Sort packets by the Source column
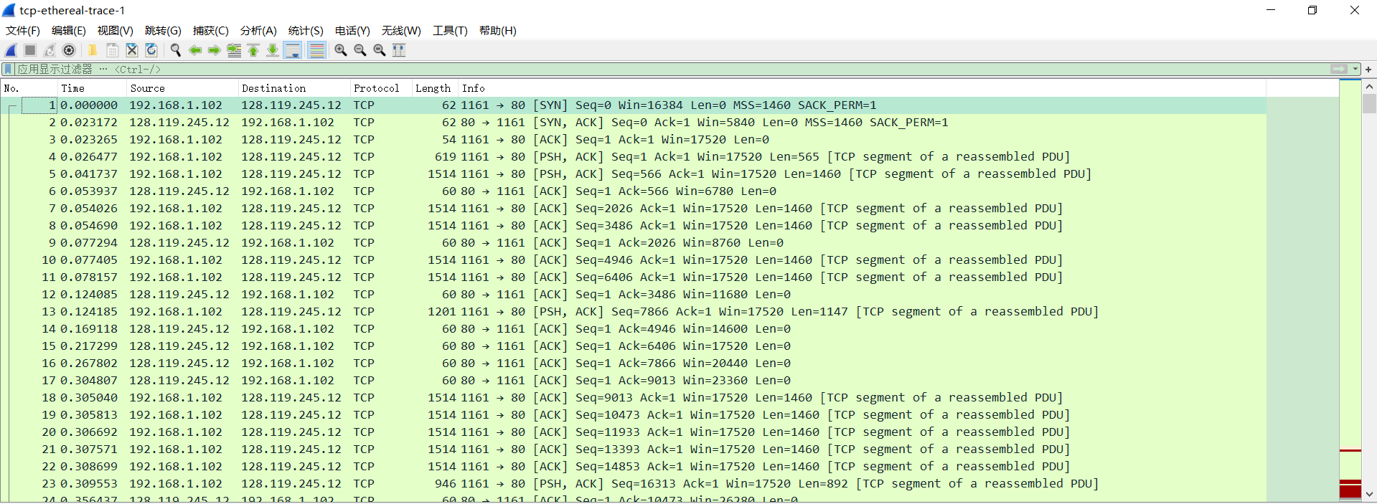The image size is (1377, 504). [x=182, y=88]
